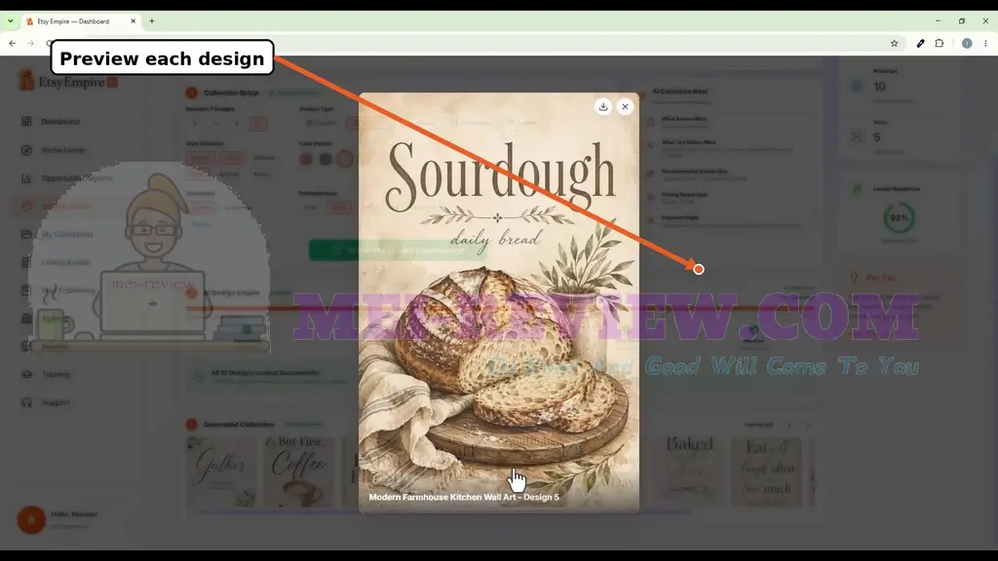Open the Chrome profile avatar
This screenshot has height=561, width=998.
[967, 43]
